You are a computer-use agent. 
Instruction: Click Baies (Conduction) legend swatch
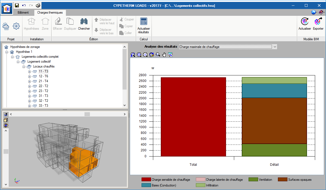pos(146,185)
